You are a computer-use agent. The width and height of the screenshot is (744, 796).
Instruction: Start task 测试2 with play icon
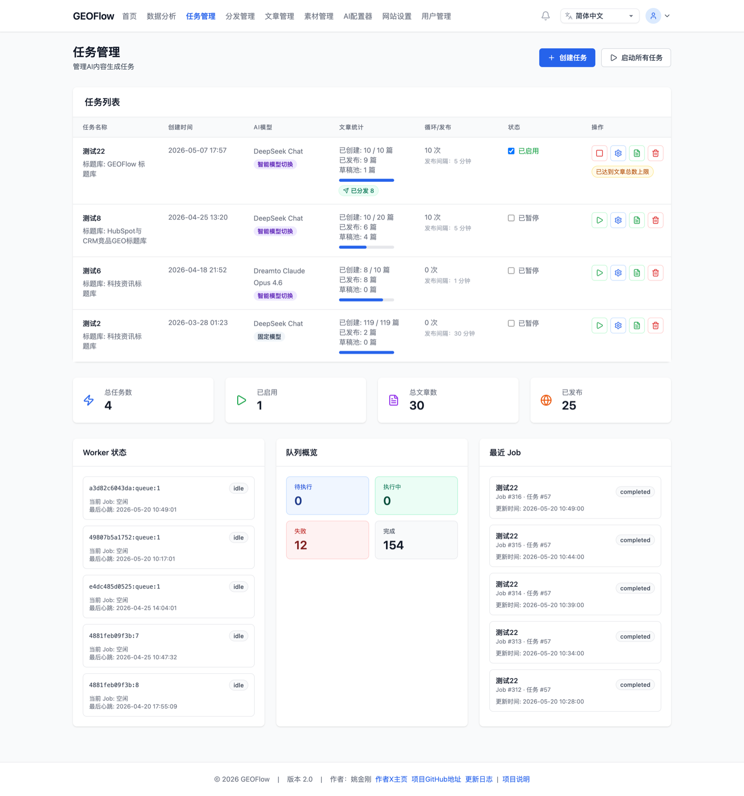(599, 325)
